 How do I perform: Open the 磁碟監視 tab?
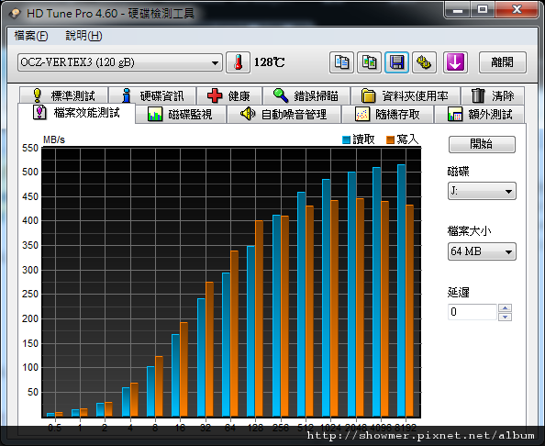pos(181,114)
